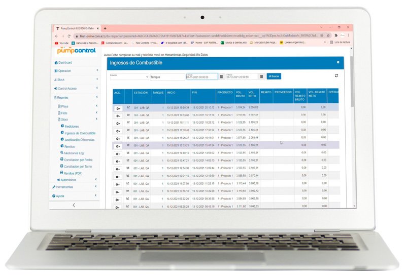The width and height of the screenshot is (406, 276).
Task: Bookmark this page with the star icon
Action: click(327, 36)
